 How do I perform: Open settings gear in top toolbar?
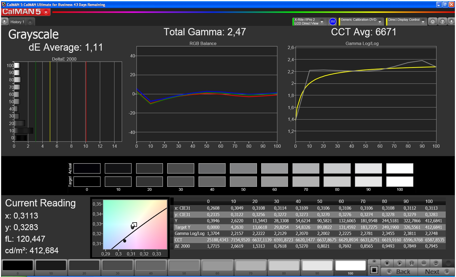coord(432,21)
